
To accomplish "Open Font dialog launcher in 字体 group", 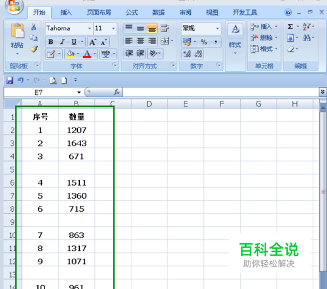I will click(114, 65).
